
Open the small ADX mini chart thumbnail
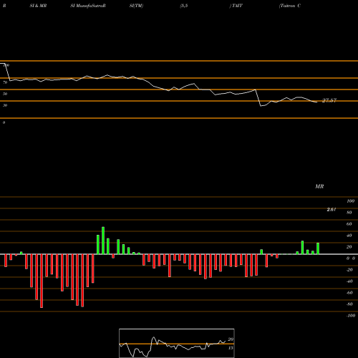pyautogui.click(x=177, y=343)
